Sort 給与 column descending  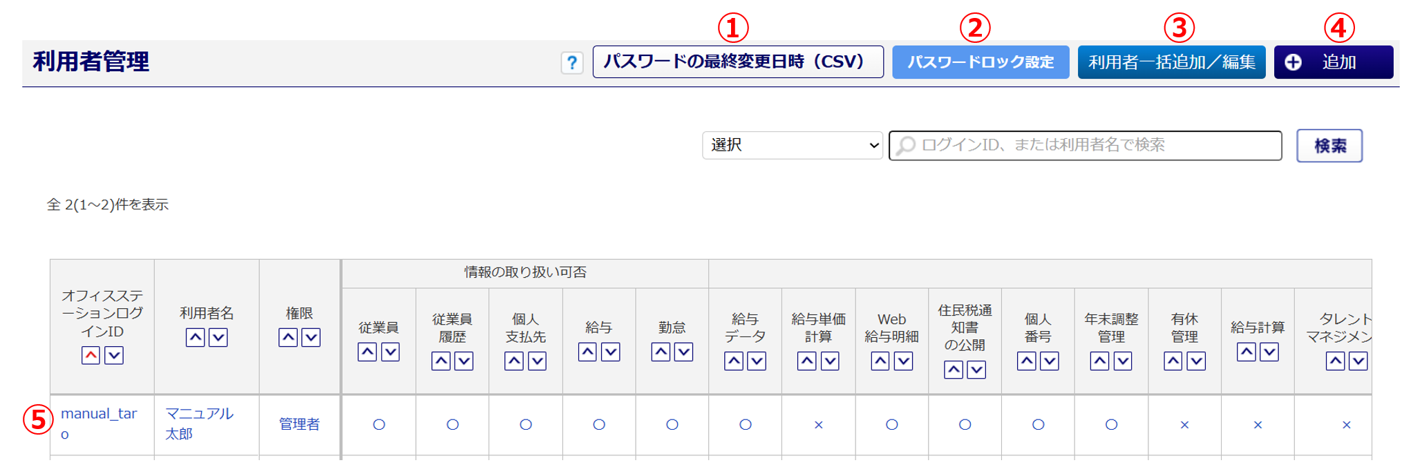click(611, 352)
